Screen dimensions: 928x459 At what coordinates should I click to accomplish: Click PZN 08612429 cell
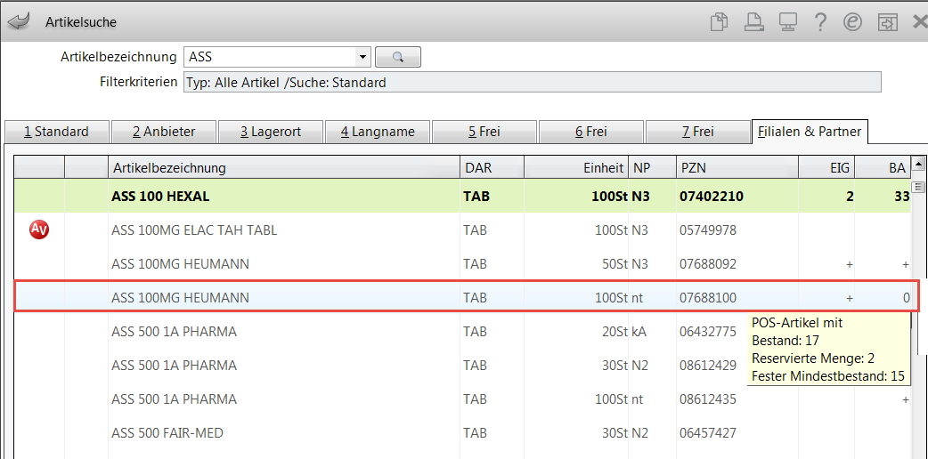tap(708, 366)
